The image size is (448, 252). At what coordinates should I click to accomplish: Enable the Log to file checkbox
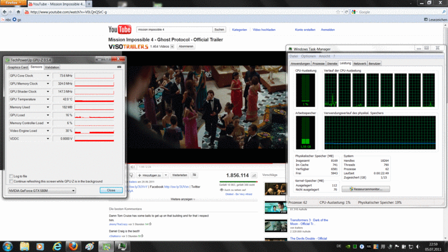[11, 176]
